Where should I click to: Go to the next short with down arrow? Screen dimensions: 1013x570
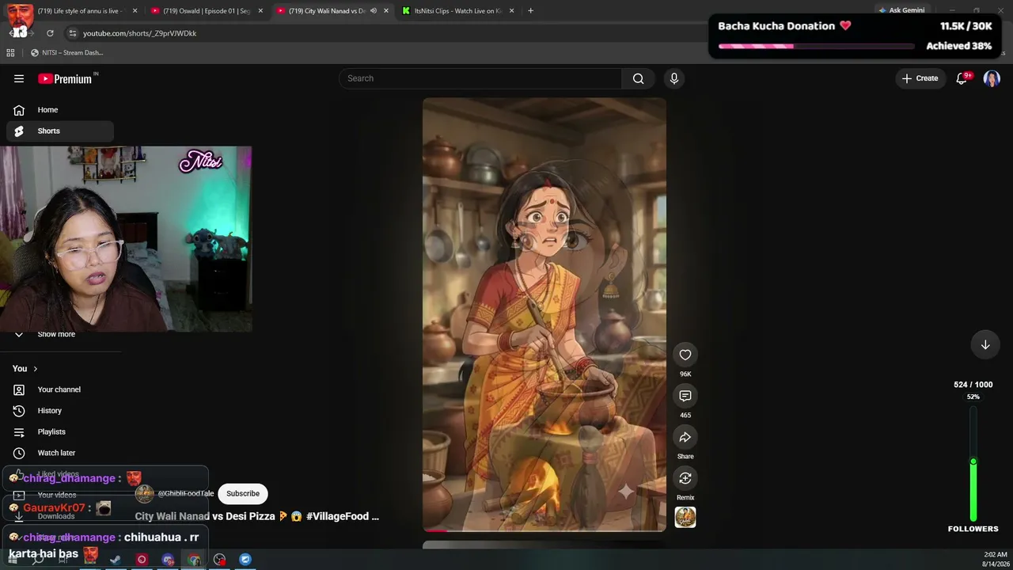(985, 344)
